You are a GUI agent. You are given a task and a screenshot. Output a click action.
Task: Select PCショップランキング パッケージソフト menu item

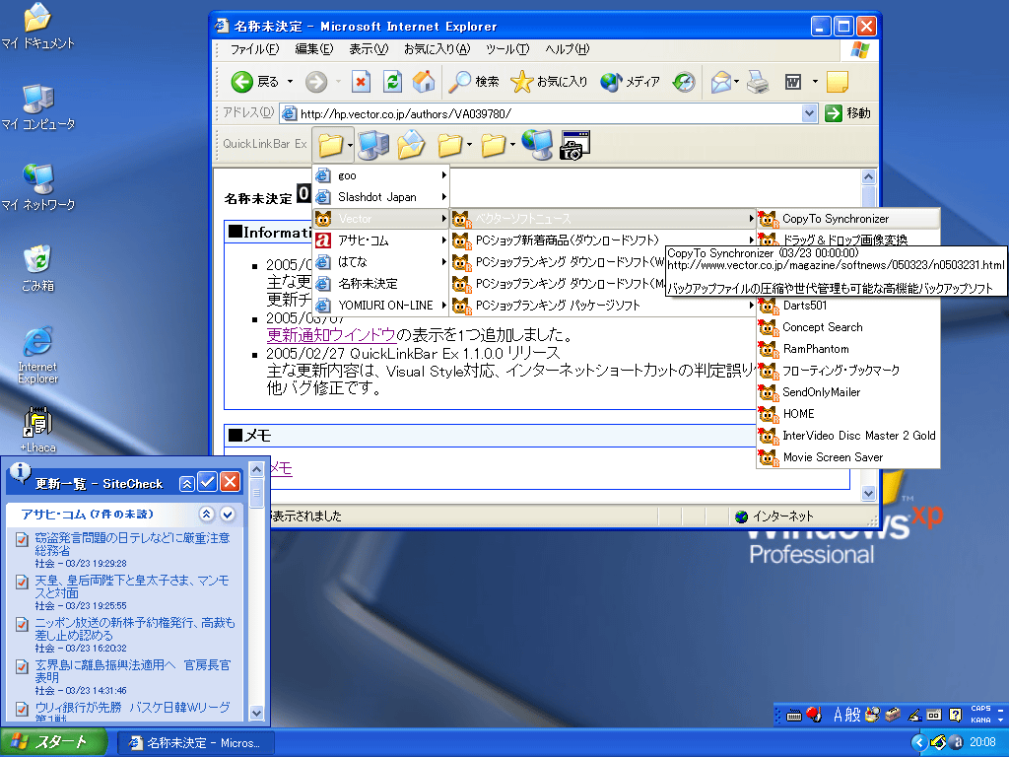click(602, 306)
